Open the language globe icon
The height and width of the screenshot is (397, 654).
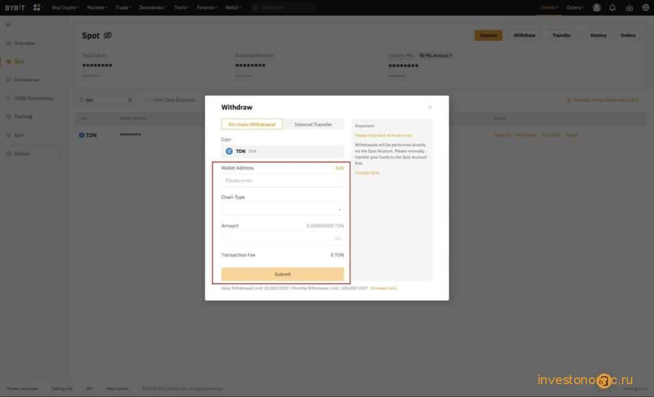[x=646, y=8]
